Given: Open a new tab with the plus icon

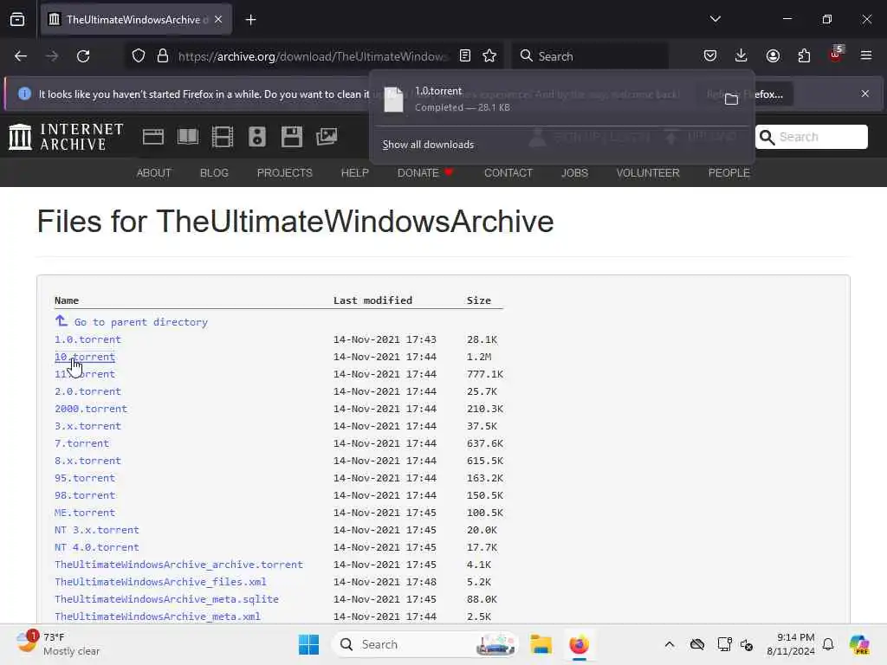Looking at the screenshot, I should click(250, 20).
